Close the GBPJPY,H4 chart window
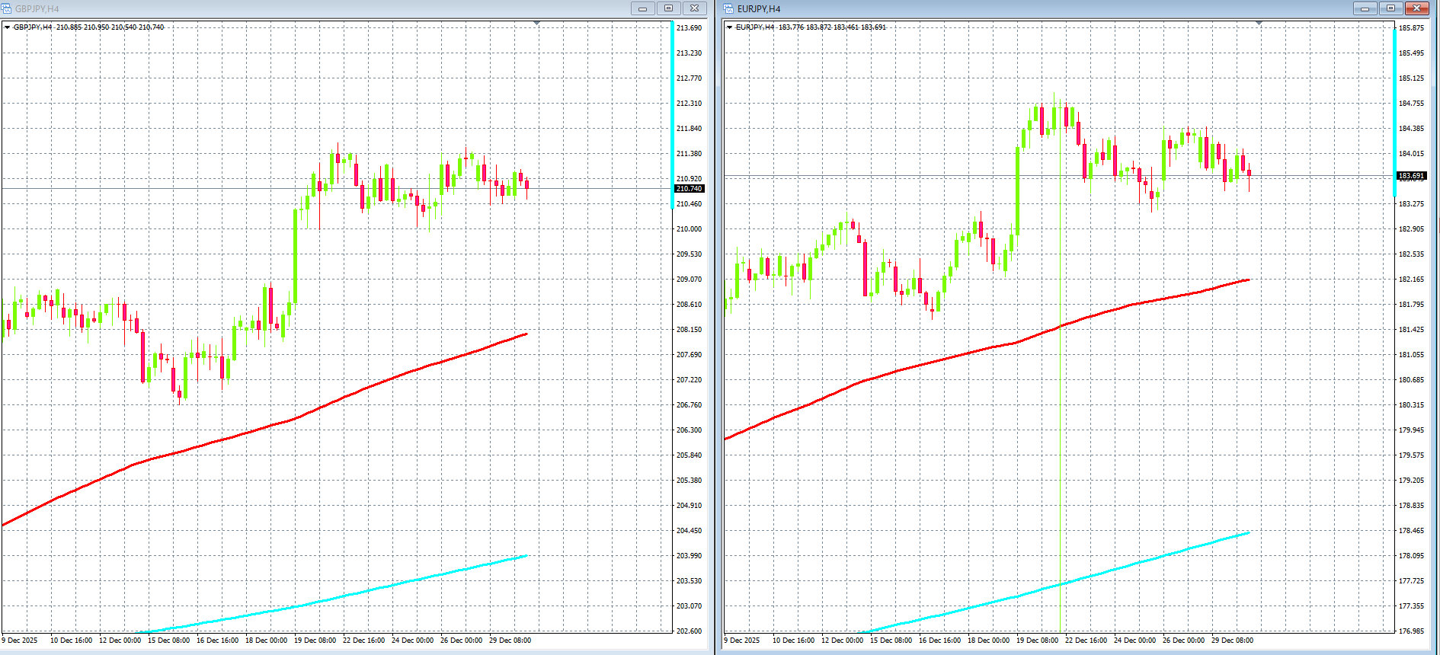This screenshot has height=655, width=1440. click(694, 8)
